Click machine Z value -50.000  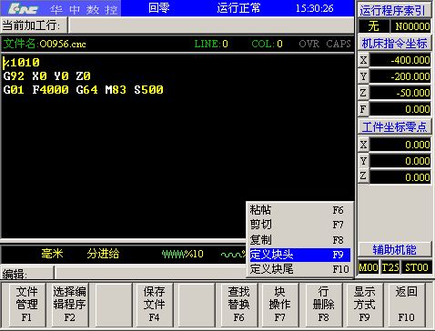400,93
